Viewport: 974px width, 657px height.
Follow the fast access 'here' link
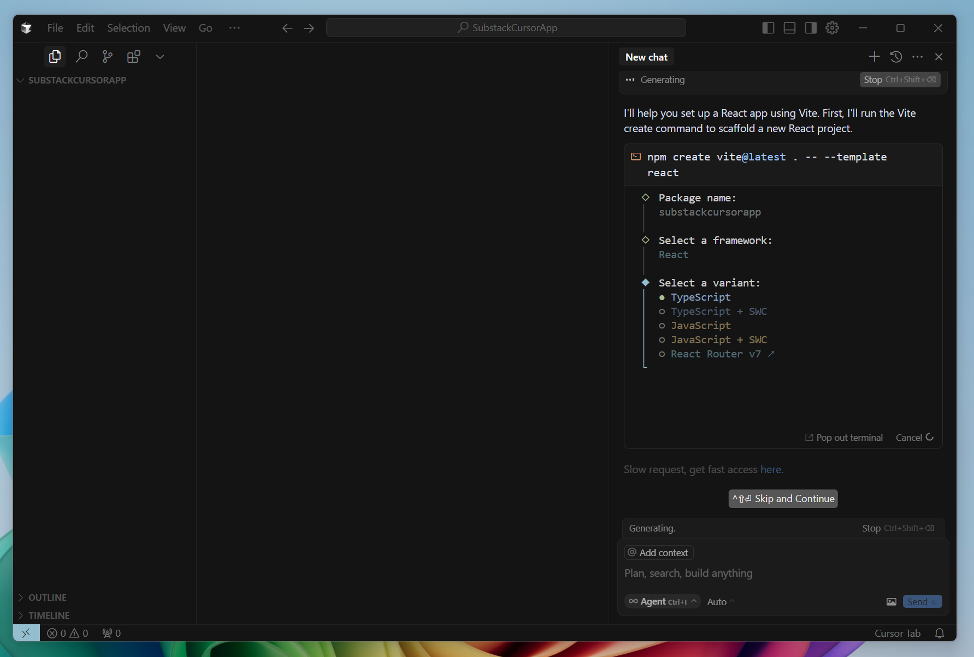point(771,469)
